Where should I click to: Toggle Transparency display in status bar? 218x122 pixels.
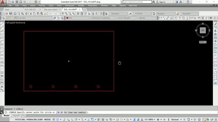coord(103,120)
